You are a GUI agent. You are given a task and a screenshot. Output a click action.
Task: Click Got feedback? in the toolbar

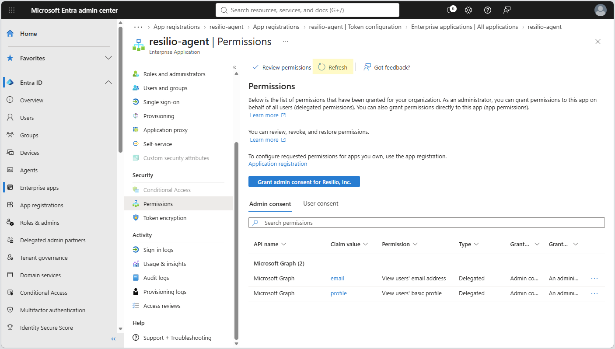coord(387,67)
